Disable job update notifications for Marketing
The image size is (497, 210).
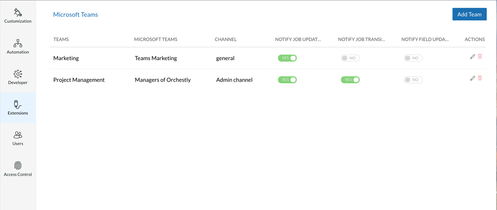287,58
